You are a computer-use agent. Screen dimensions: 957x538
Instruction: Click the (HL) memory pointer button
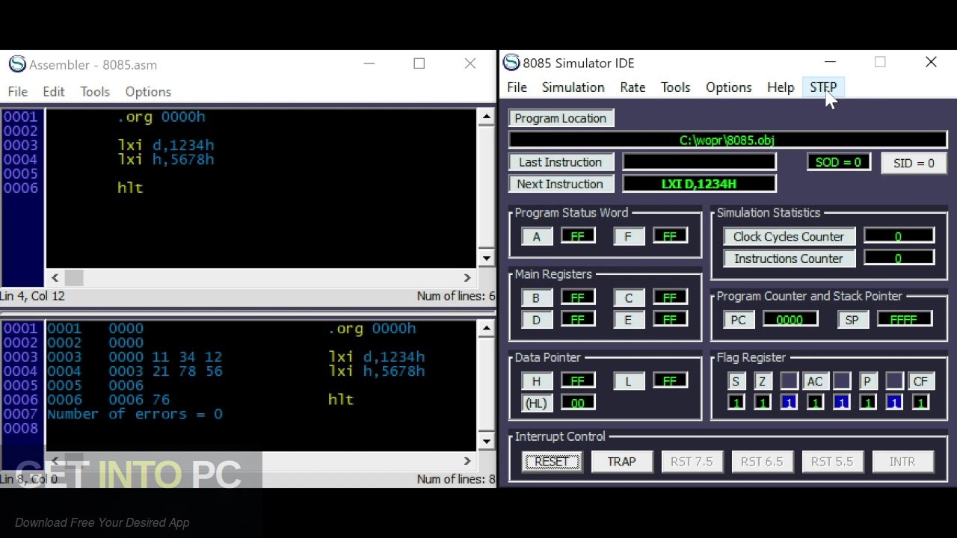pos(536,403)
